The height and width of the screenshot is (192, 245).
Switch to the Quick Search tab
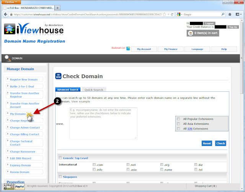[x=94, y=89]
